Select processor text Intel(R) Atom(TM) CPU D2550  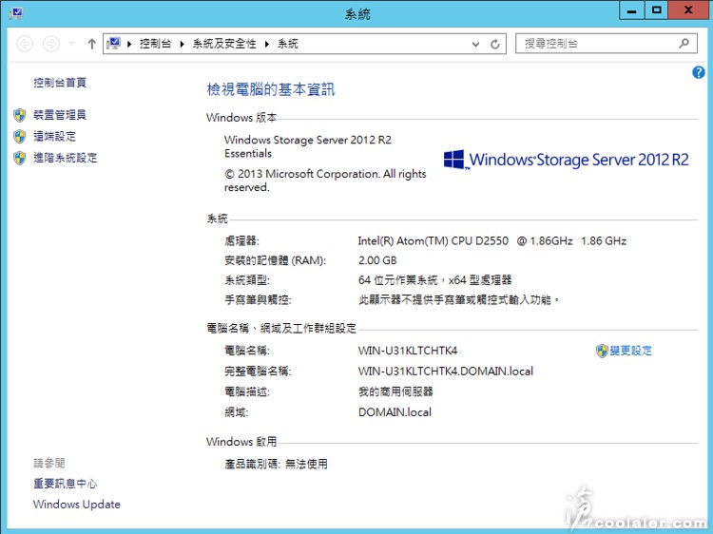click(433, 240)
